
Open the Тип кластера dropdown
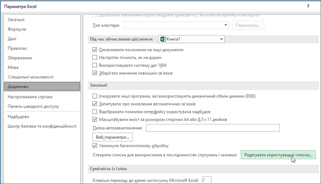[225, 25]
